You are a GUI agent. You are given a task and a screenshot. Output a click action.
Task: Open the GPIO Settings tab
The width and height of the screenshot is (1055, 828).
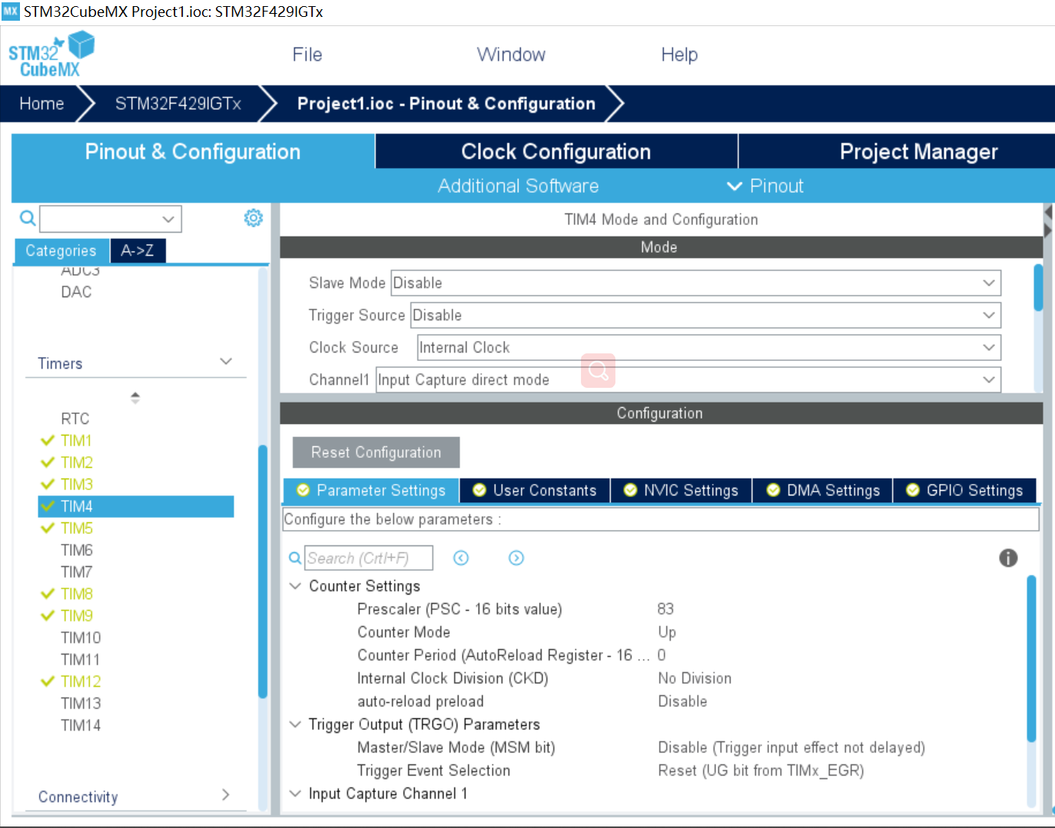[964, 490]
